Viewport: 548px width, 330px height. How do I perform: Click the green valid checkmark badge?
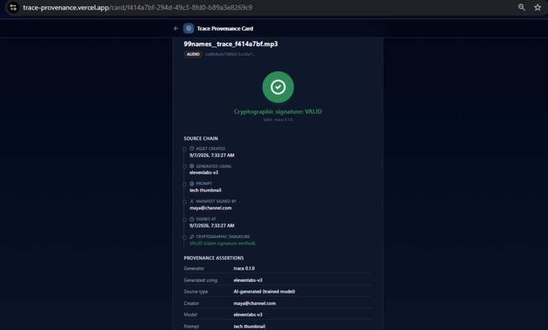(x=278, y=87)
